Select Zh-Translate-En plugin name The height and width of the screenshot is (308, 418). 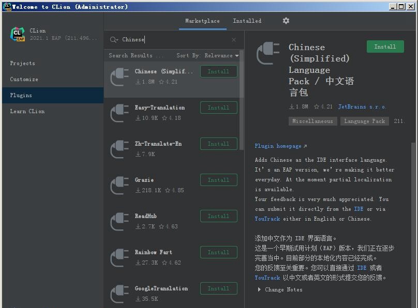(x=158, y=144)
